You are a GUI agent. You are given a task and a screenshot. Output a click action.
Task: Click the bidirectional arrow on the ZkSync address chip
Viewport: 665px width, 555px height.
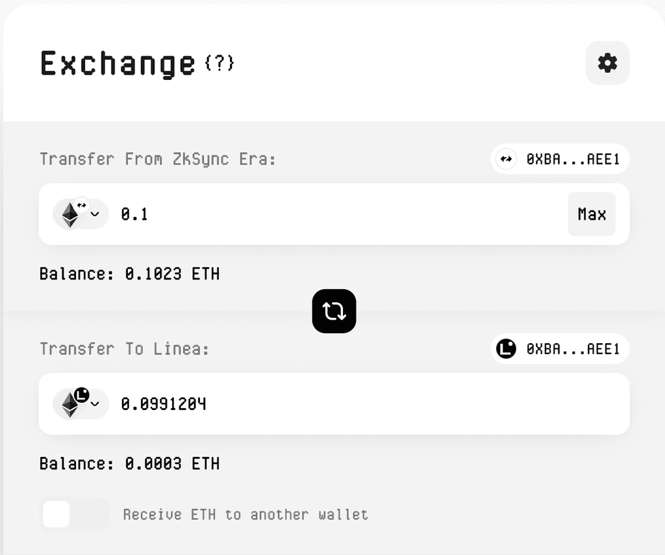click(x=506, y=159)
